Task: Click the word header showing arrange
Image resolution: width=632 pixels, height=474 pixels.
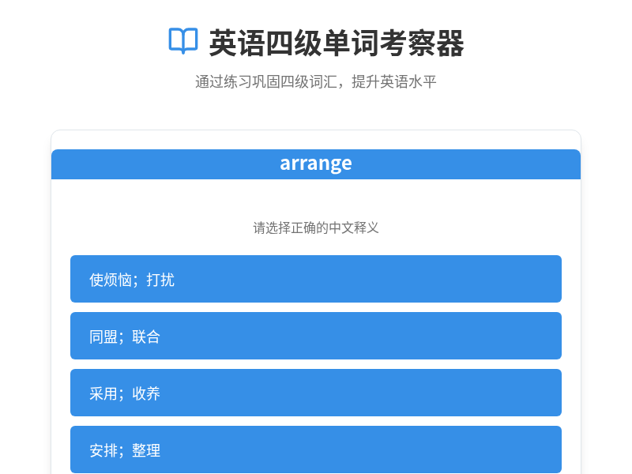Action: click(x=316, y=164)
